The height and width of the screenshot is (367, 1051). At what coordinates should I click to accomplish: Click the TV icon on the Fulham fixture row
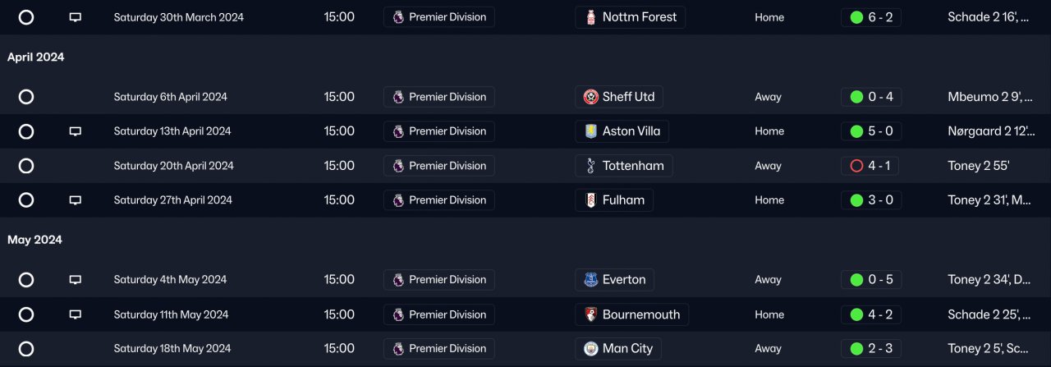75,200
